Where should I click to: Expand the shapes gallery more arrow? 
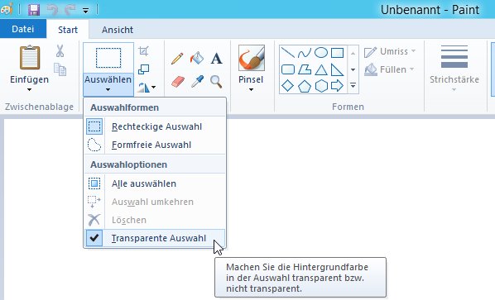[x=353, y=85]
